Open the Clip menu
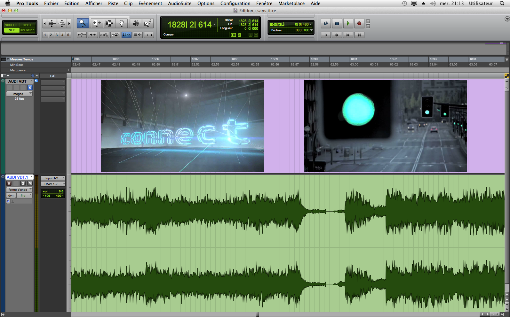510x317 pixels. coord(128,3)
